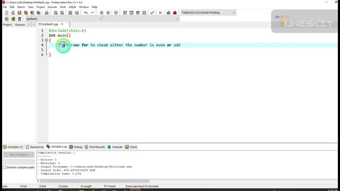Click the '#include(stdio.h)' code line
This screenshot has width=340, height=191.
[x=67, y=31]
